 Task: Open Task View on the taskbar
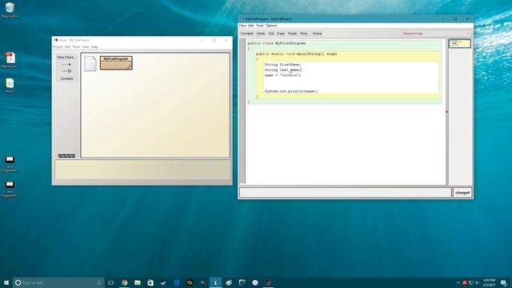pos(111,282)
